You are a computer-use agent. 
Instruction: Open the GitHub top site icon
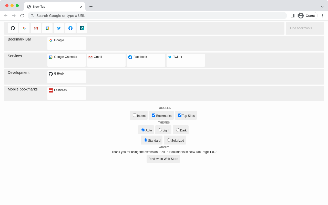(13, 28)
